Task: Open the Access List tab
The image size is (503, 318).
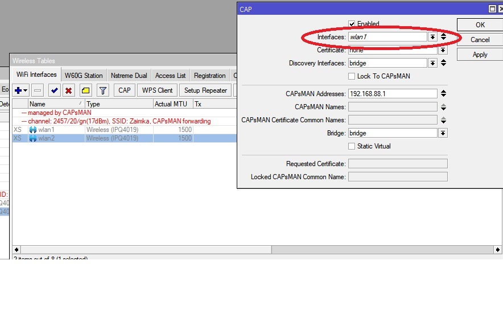Action: coord(170,76)
